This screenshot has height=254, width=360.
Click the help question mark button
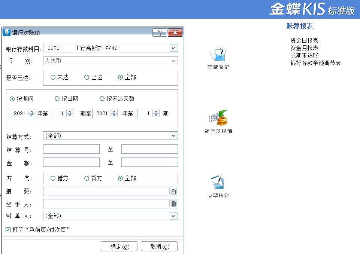pyautogui.click(x=160, y=33)
